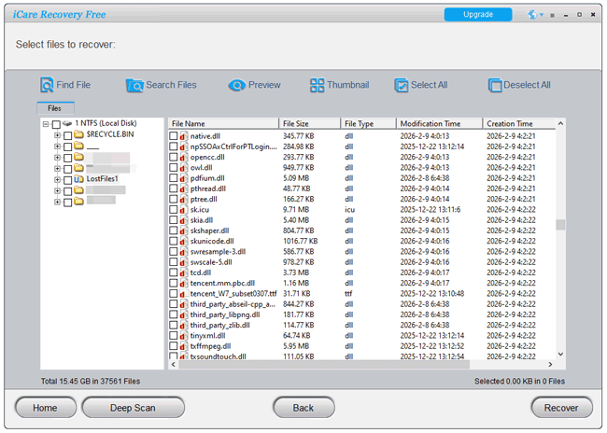
Task: Expand the LostFiles1 tree node
Action: [x=57, y=180]
